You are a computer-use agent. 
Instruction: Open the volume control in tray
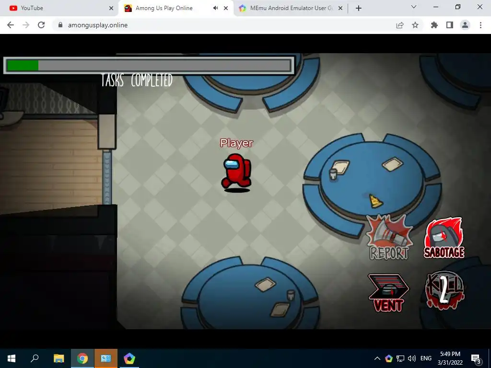tap(412, 358)
